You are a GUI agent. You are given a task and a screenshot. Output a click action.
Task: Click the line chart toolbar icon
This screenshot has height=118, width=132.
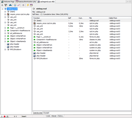pyautogui.click(x=18, y=5)
